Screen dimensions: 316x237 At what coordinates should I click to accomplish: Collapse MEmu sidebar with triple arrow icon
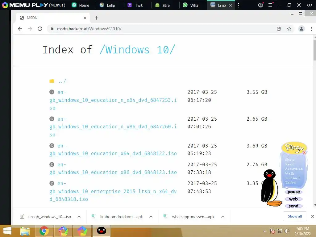point(310,5)
